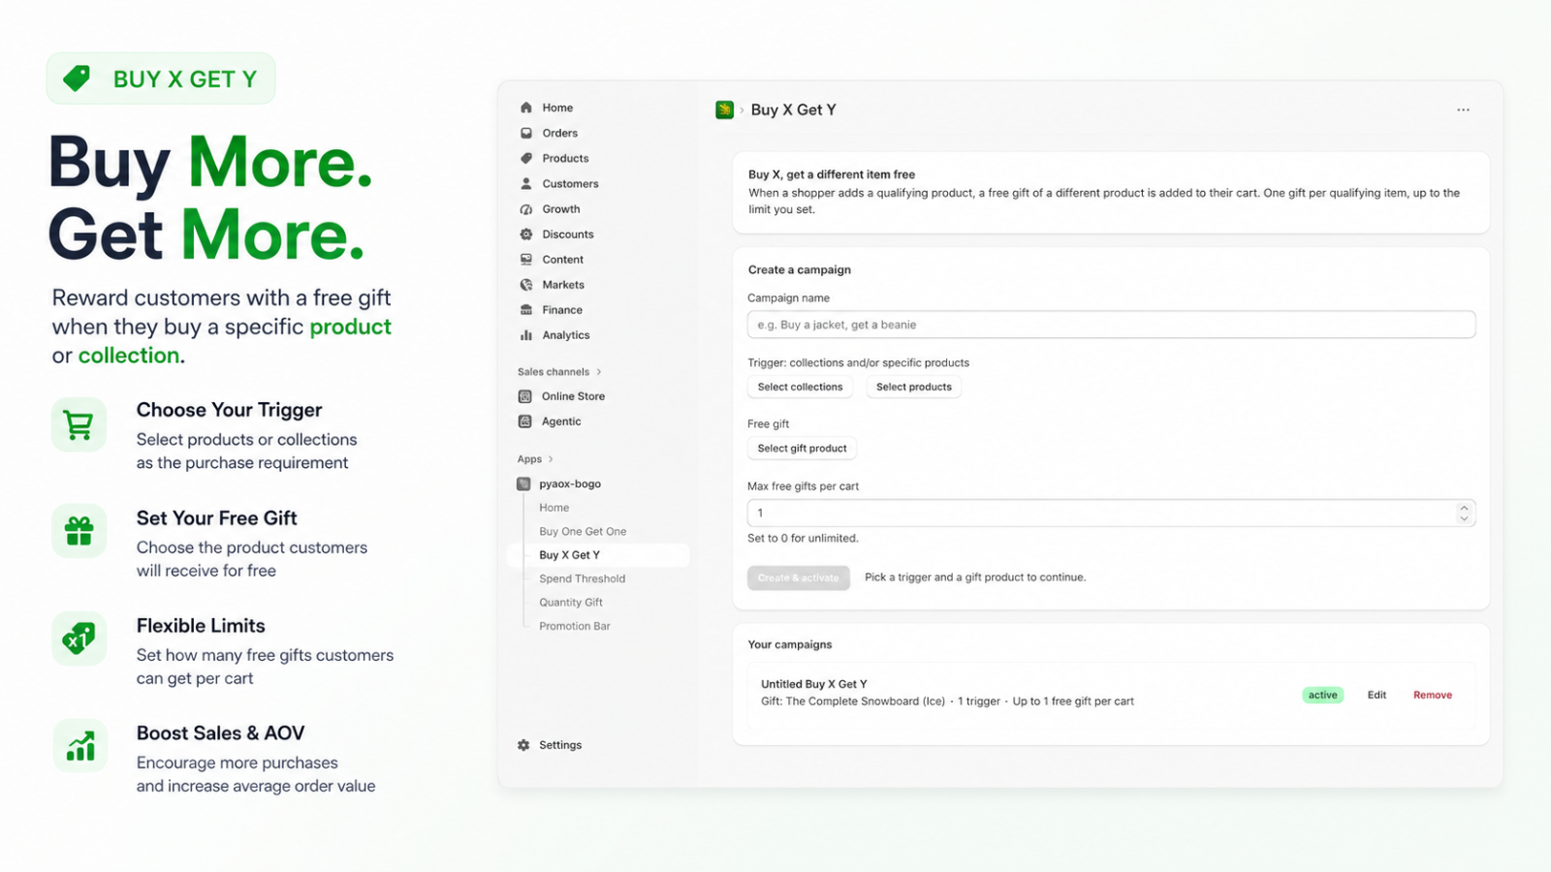1551x872 pixels.
Task: Open Analytics in the sidebar
Action: pyautogui.click(x=566, y=335)
